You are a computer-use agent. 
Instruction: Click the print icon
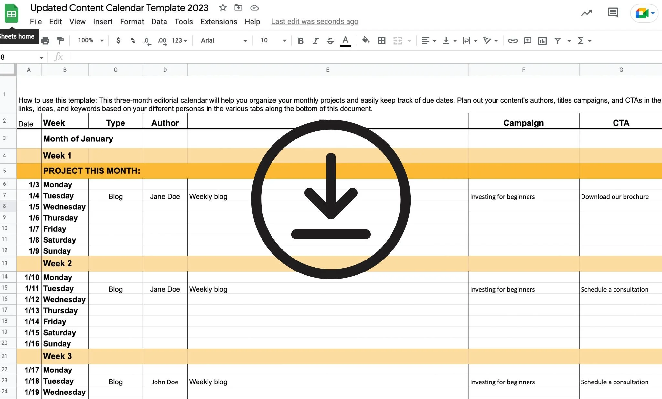tap(46, 41)
